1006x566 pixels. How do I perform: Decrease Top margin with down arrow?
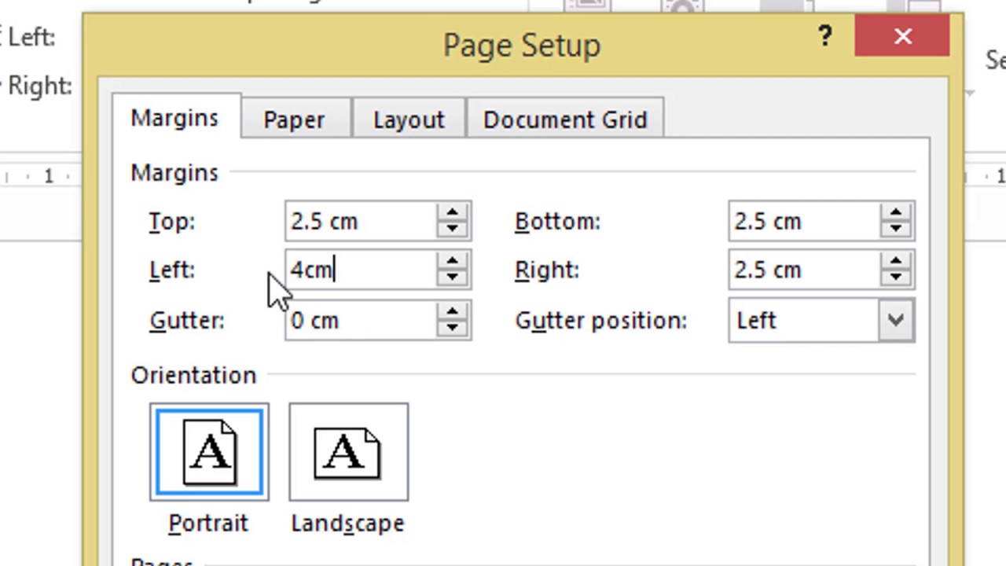(x=452, y=230)
